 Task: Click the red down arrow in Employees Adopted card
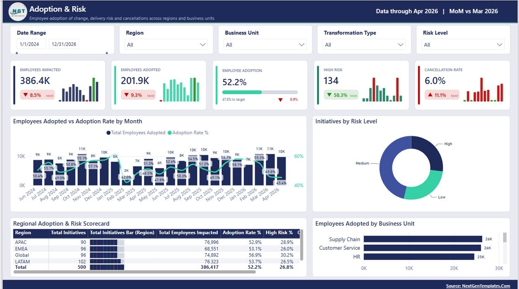(x=127, y=95)
